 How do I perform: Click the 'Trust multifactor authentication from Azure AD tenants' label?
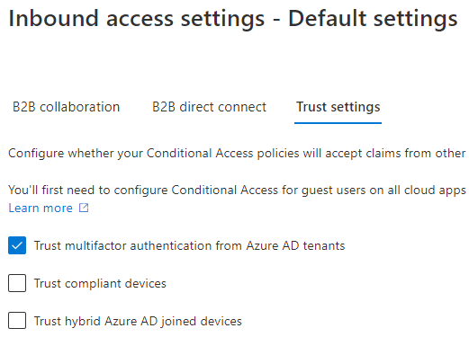[x=189, y=245]
